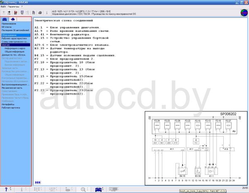This screenshot has width=249, height=193.
Task: Click the greyed component list icon in bottom bar
Action: (x=37, y=189)
